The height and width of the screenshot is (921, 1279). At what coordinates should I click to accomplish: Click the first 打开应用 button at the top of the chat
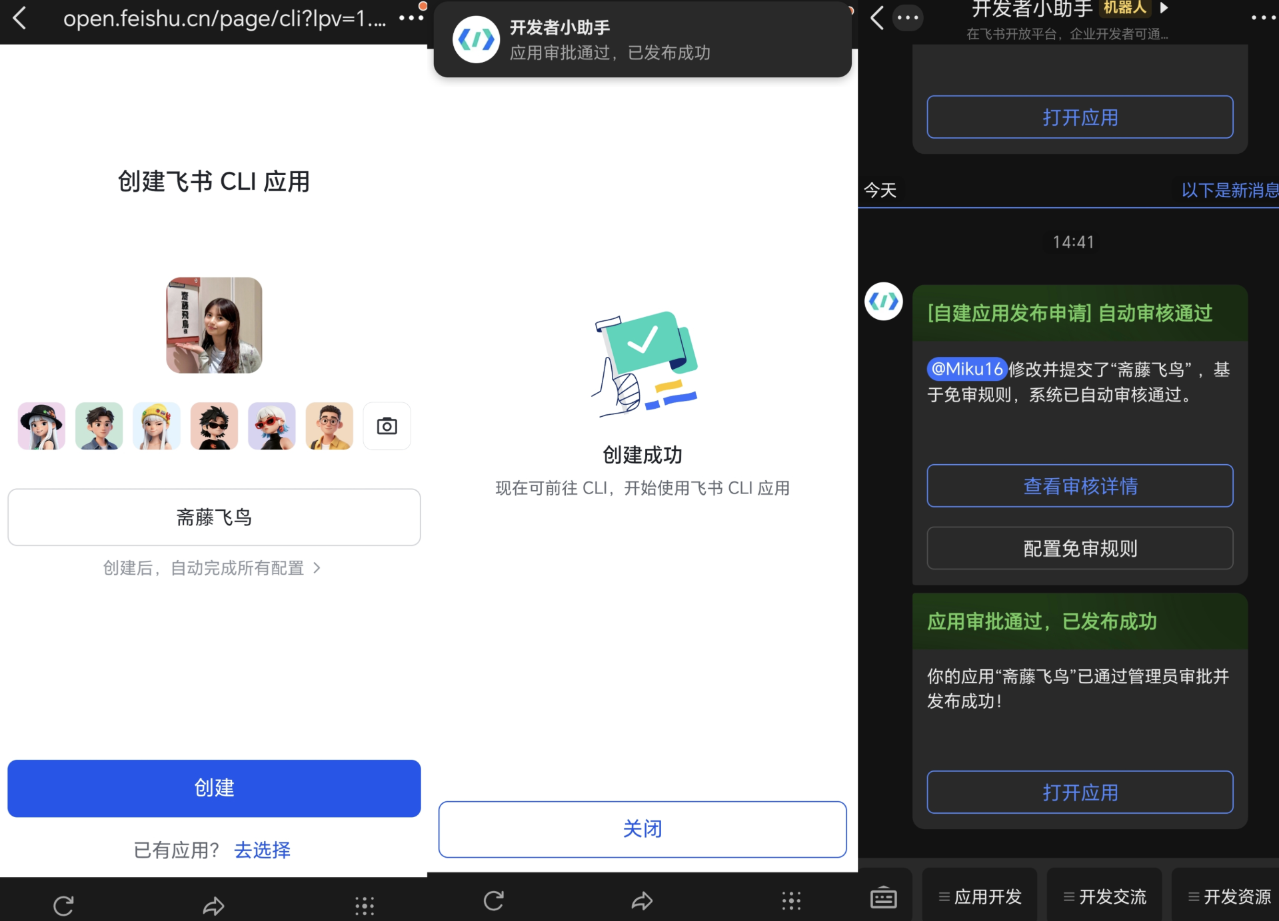click(x=1080, y=117)
